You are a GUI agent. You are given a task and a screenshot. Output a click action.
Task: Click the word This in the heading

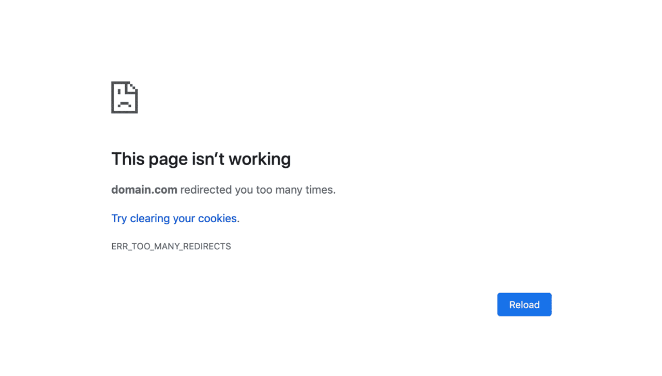pyautogui.click(x=128, y=159)
